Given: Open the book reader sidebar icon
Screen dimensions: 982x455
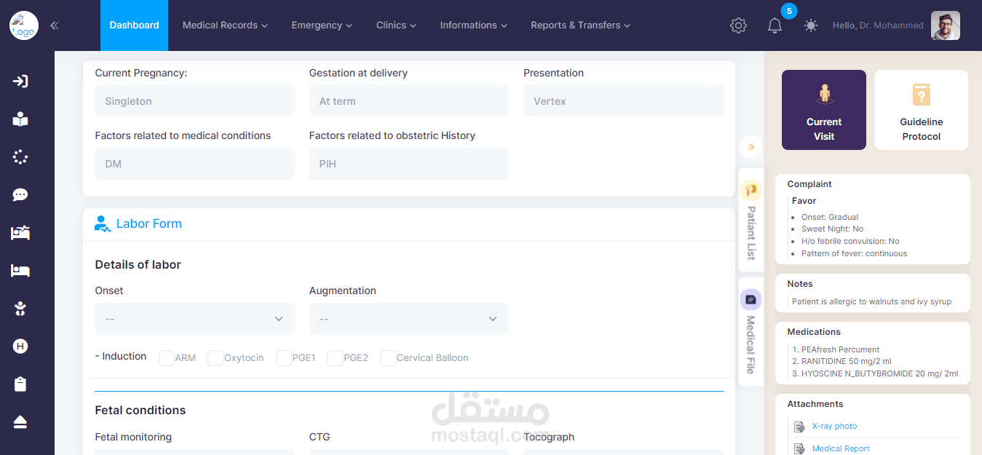Looking at the screenshot, I should [x=20, y=119].
